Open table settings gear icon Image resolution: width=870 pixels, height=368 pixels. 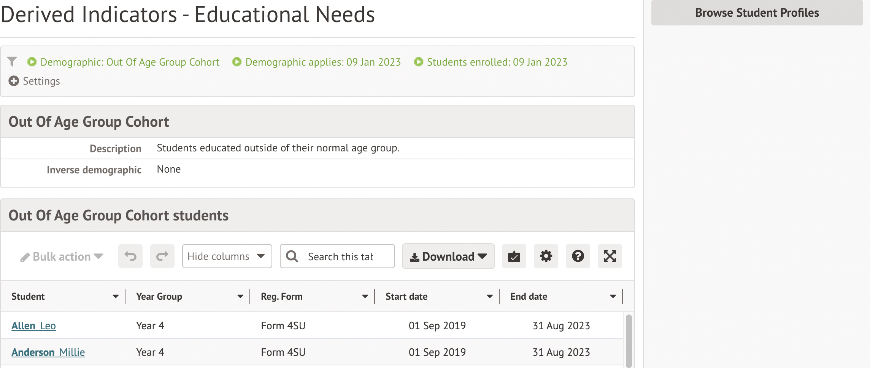(x=546, y=256)
